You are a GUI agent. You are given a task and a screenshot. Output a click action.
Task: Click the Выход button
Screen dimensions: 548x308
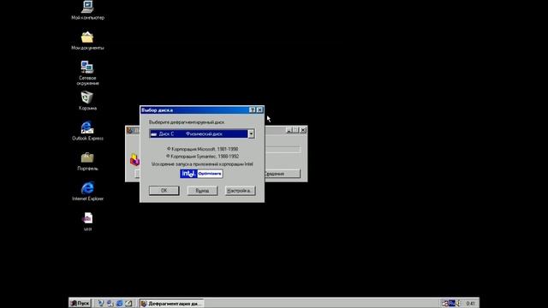point(202,191)
